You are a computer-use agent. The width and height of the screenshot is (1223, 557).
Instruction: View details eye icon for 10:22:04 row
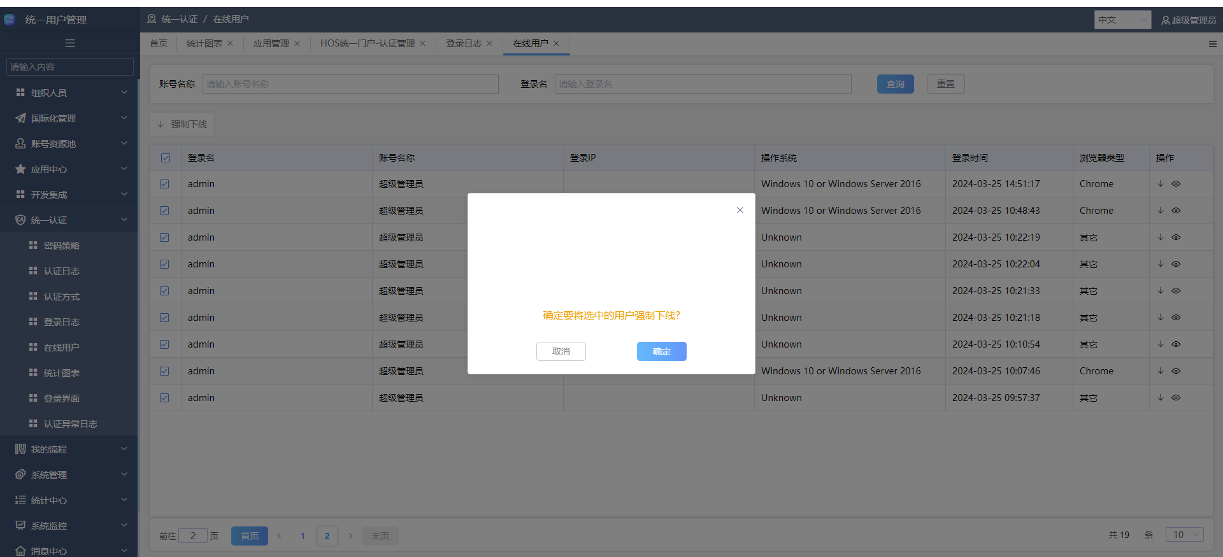click(x=1176, y=264)
